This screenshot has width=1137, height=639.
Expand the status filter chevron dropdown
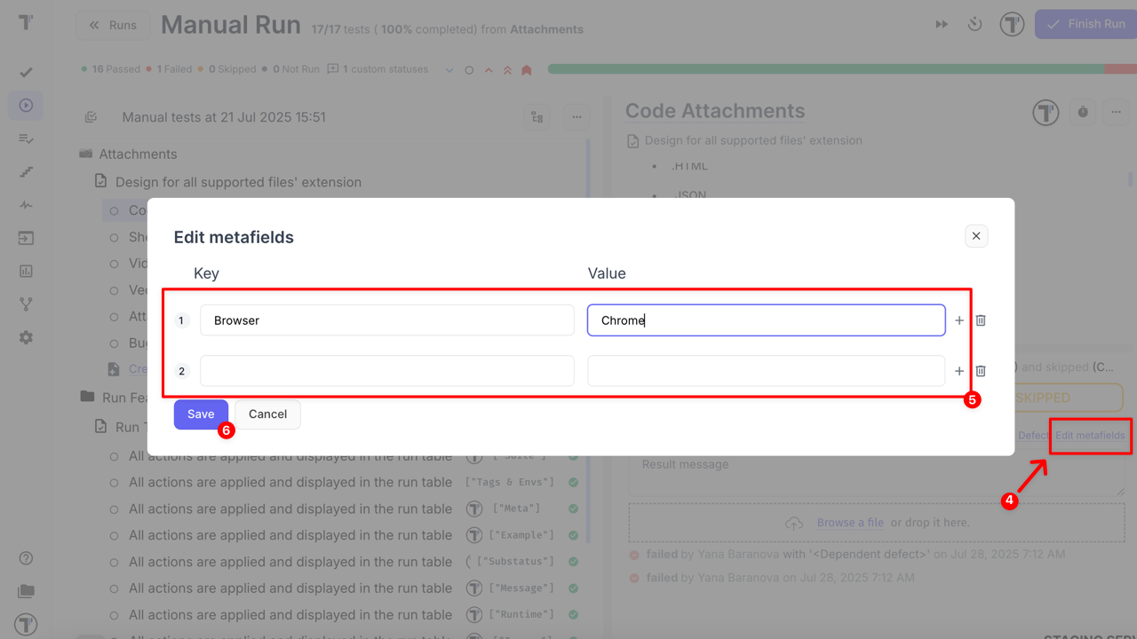tap(449, 70)
